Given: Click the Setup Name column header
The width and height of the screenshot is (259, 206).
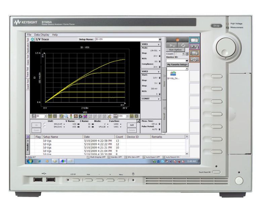Looking at the screenshot, I should 62,137.
